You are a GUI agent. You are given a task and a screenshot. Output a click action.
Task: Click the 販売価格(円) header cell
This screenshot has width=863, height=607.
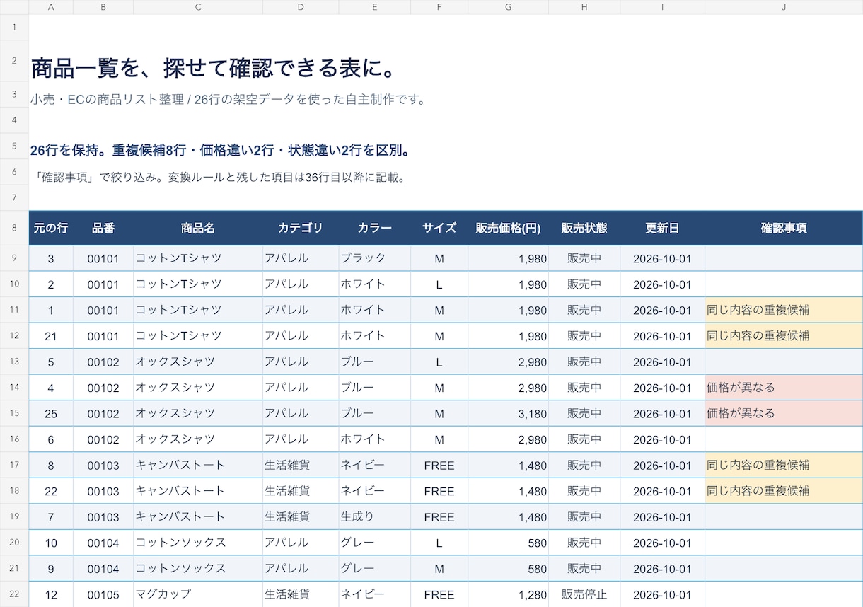[508, 228]
